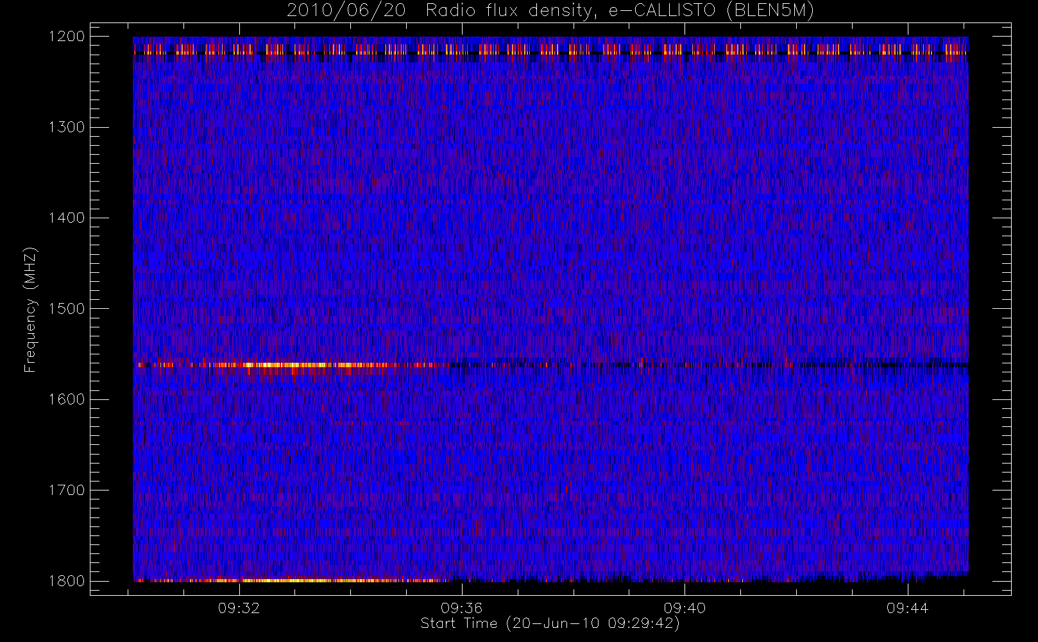Image resolution: width=1038 pixels, height=642 pixels.
Task: Click the 1200 frequency tick label
Action: 67,37
